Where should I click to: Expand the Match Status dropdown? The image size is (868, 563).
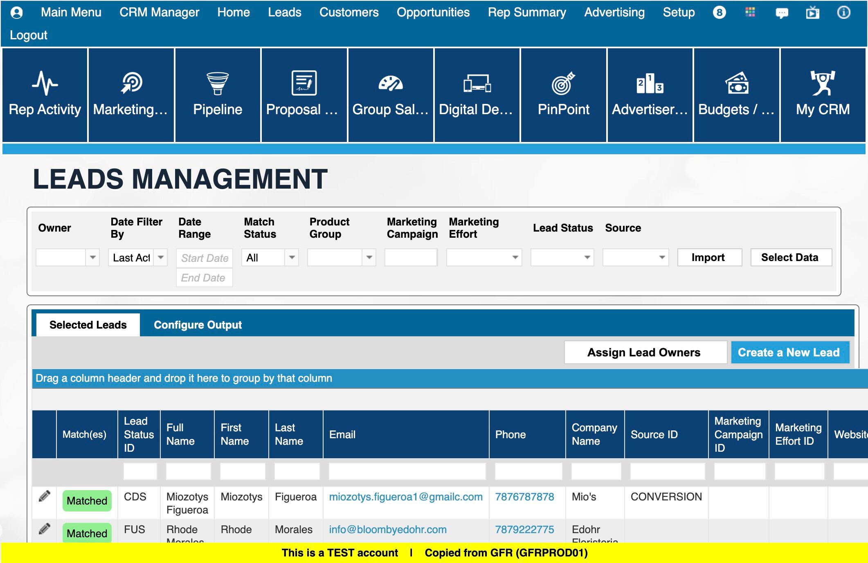[x=292, y=257]
